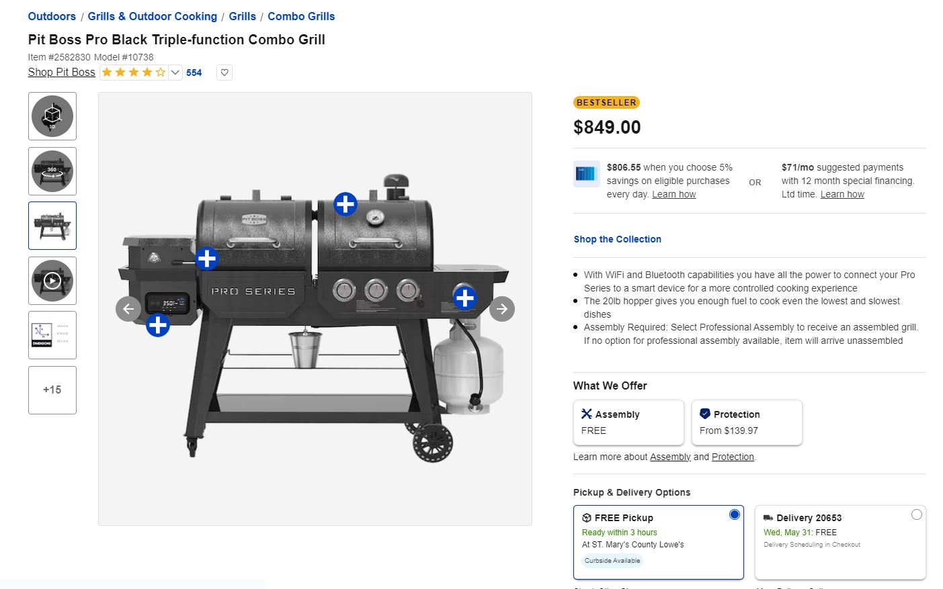Image resolution: width=943 pixels, height=589 pixels.
Task: Select Delivery 20653 radio option
Action: pyautogui.click(x=917, y=514)
